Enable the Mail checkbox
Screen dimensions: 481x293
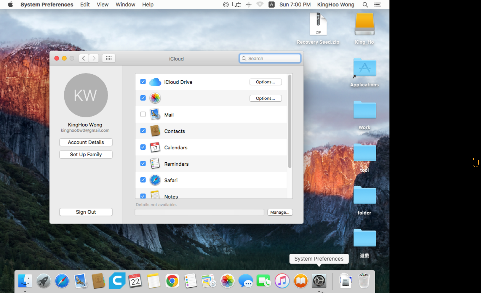[143, 114]
